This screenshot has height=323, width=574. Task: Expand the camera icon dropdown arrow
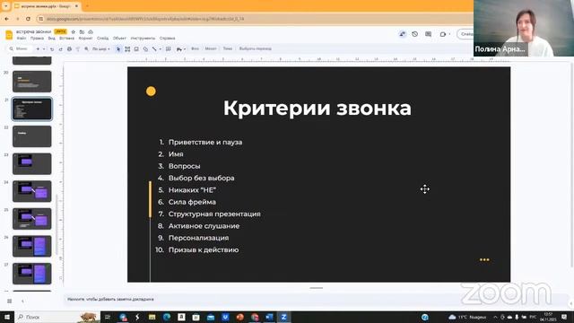[x=449, y=34]
